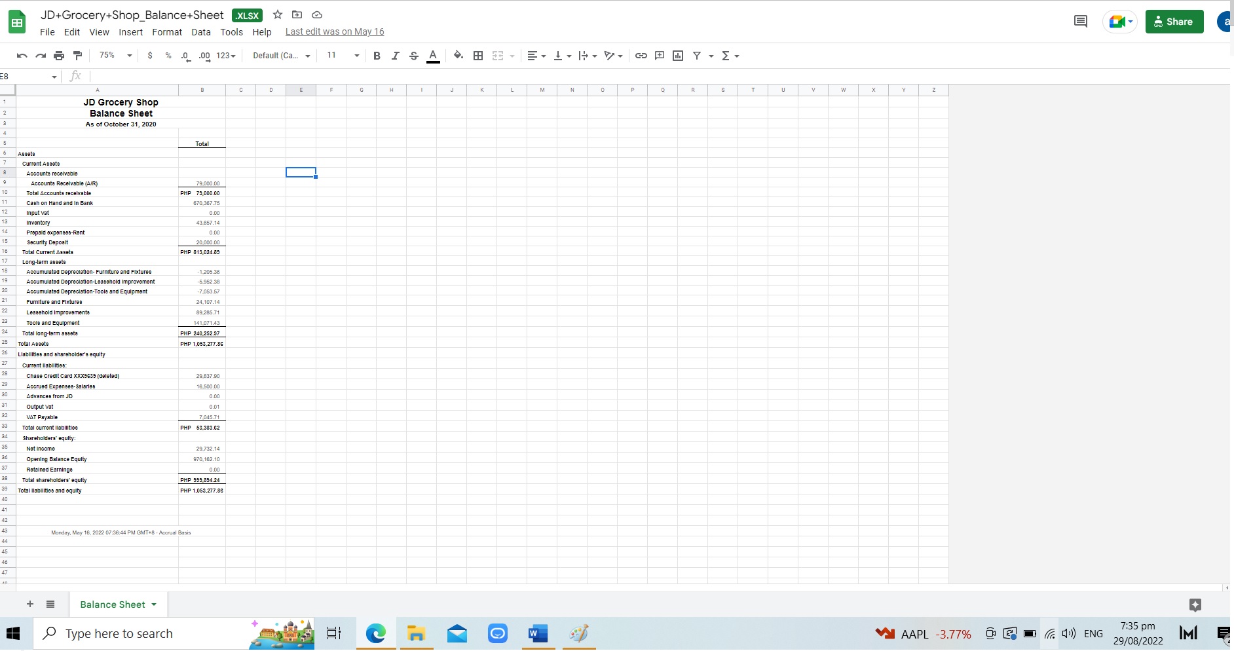Toggle the paint format tool

77,56
